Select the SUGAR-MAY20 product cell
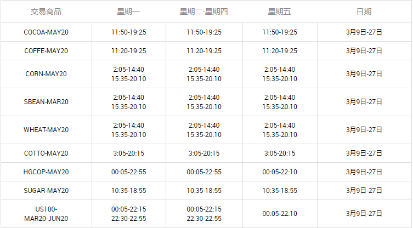Screen dimensions: 413x228 click(x=46, y=191)
